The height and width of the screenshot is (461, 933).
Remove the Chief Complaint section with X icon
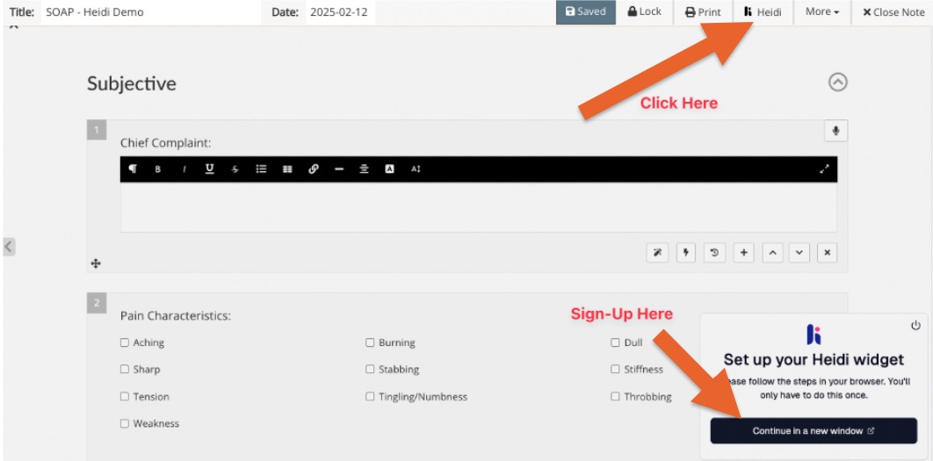click(827, 253)
